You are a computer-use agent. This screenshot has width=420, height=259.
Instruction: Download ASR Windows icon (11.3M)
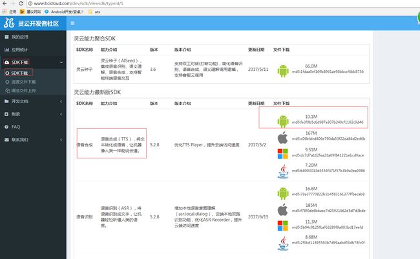282,225
